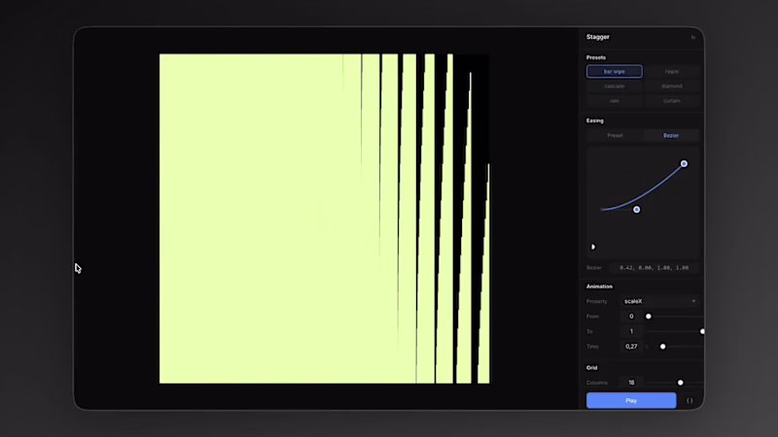Open the Property dropdown showing scaleX
This screenshot has width=778, height=437.
coord(660,301)
